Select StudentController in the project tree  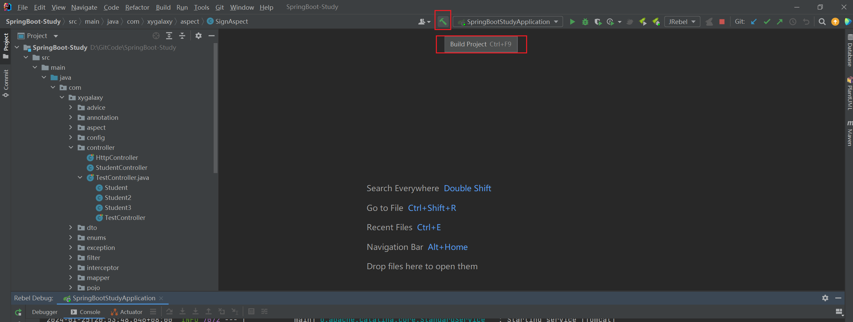pos(121,168)
